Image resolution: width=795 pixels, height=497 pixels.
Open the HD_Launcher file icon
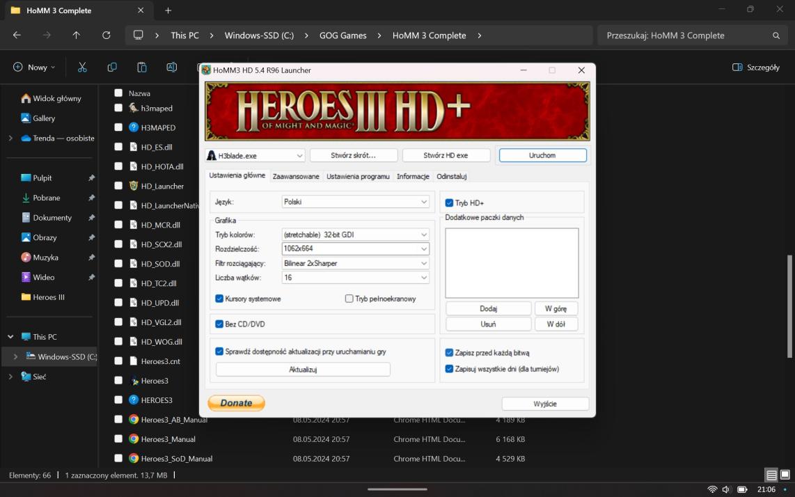pos(134,186)
